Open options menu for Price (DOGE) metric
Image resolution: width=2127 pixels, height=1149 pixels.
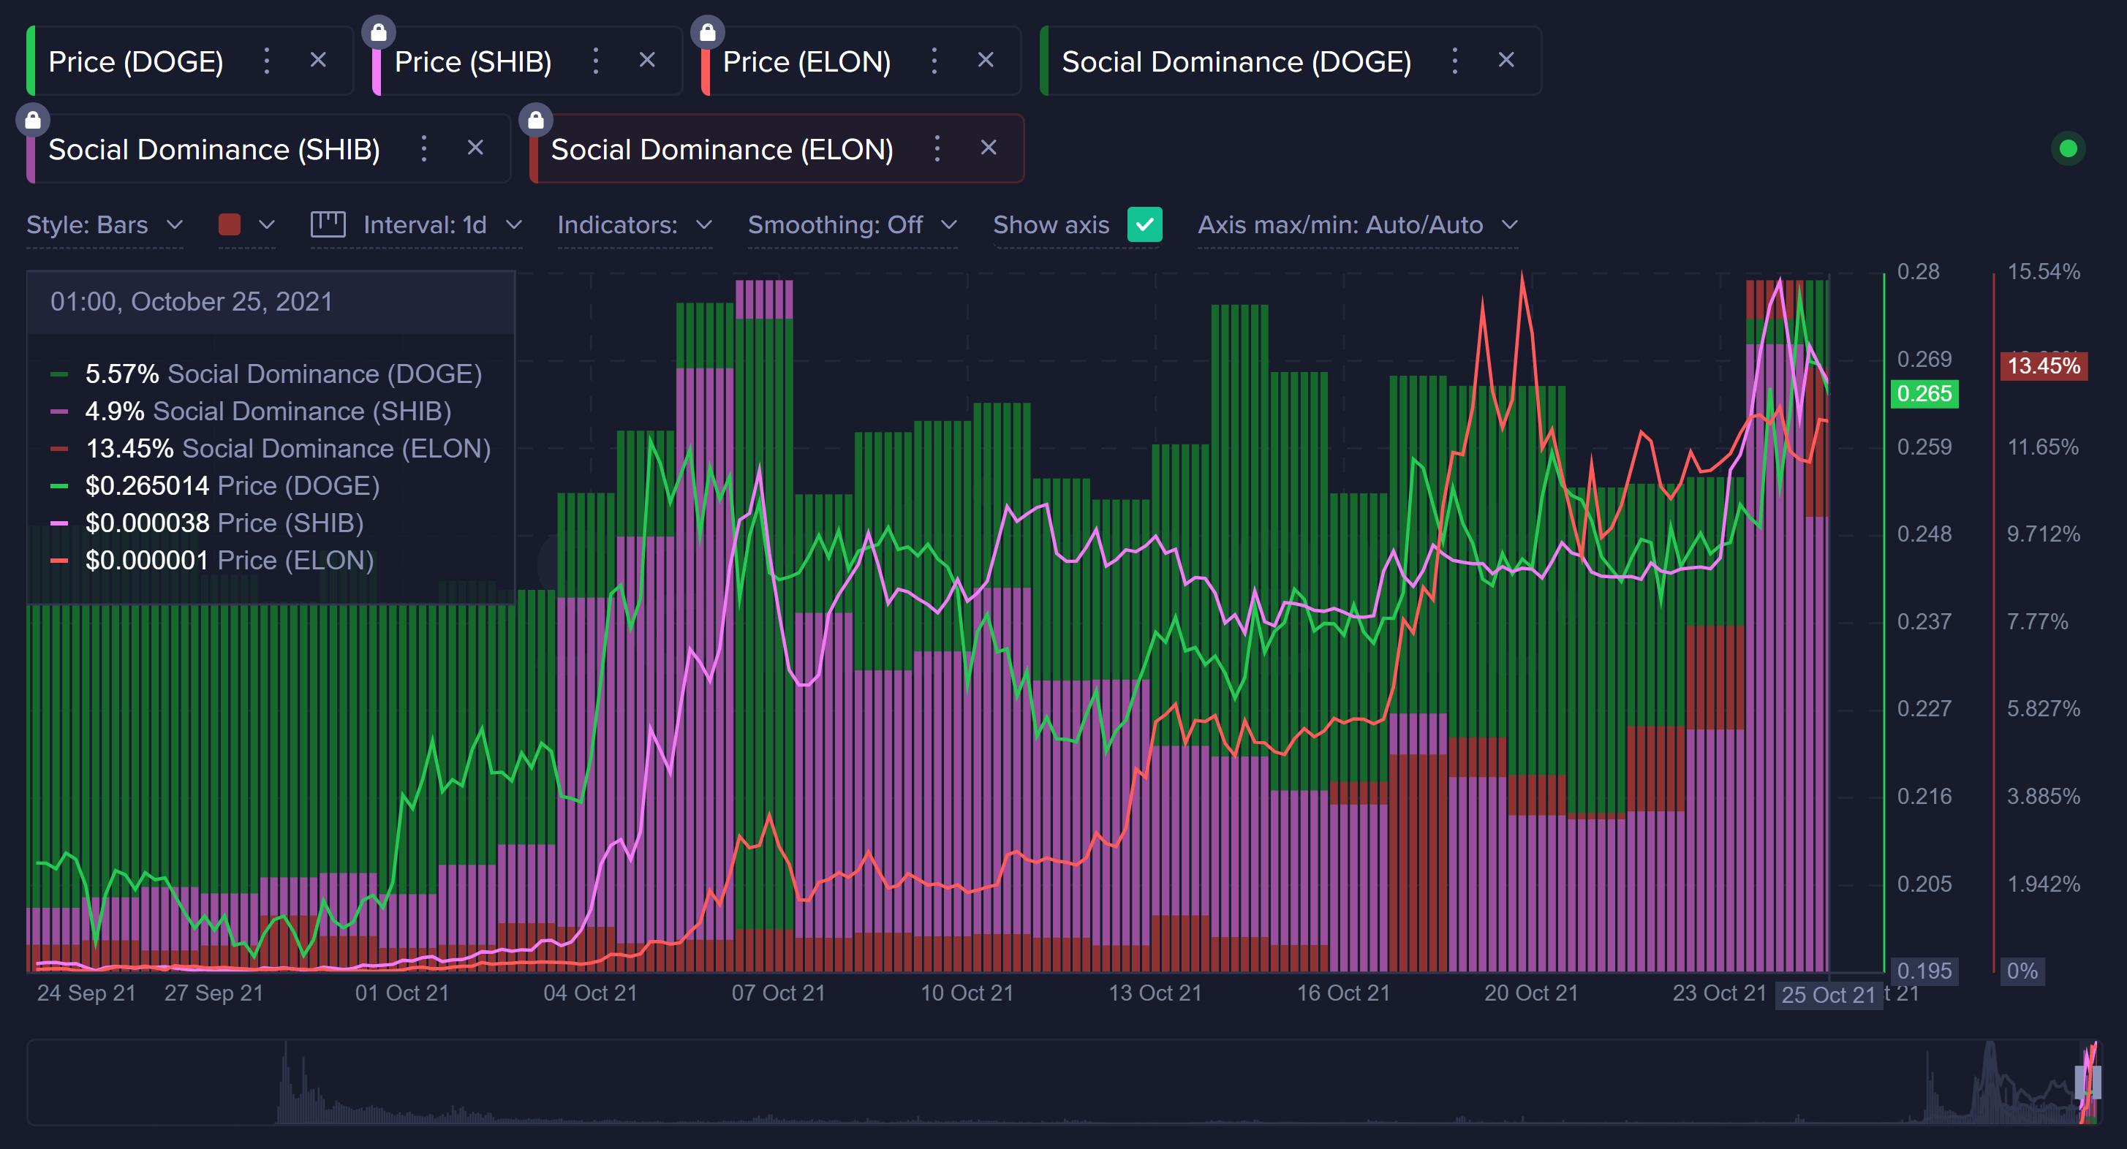pos(266,61)
